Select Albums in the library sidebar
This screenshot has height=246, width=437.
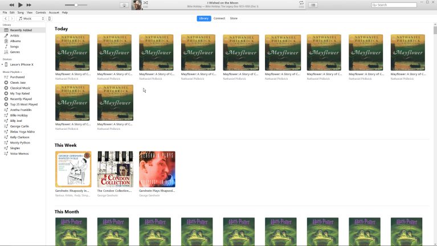23,41
